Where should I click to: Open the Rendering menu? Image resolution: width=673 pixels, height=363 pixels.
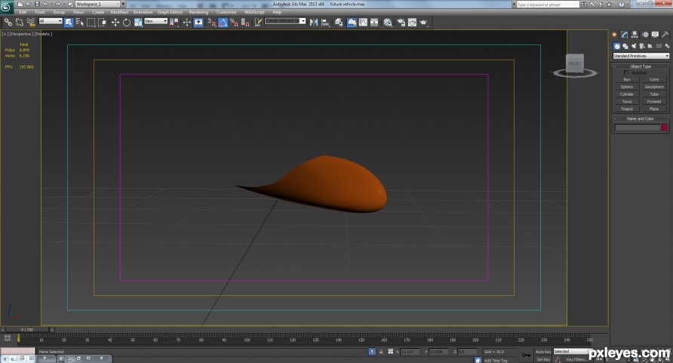tap(198, 12)
